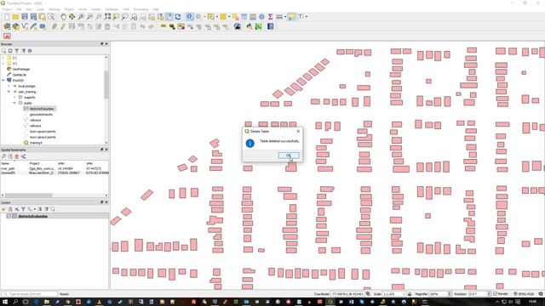Select the GeoPackage item in Browser
545x306 pixels.
coord(20,69)
